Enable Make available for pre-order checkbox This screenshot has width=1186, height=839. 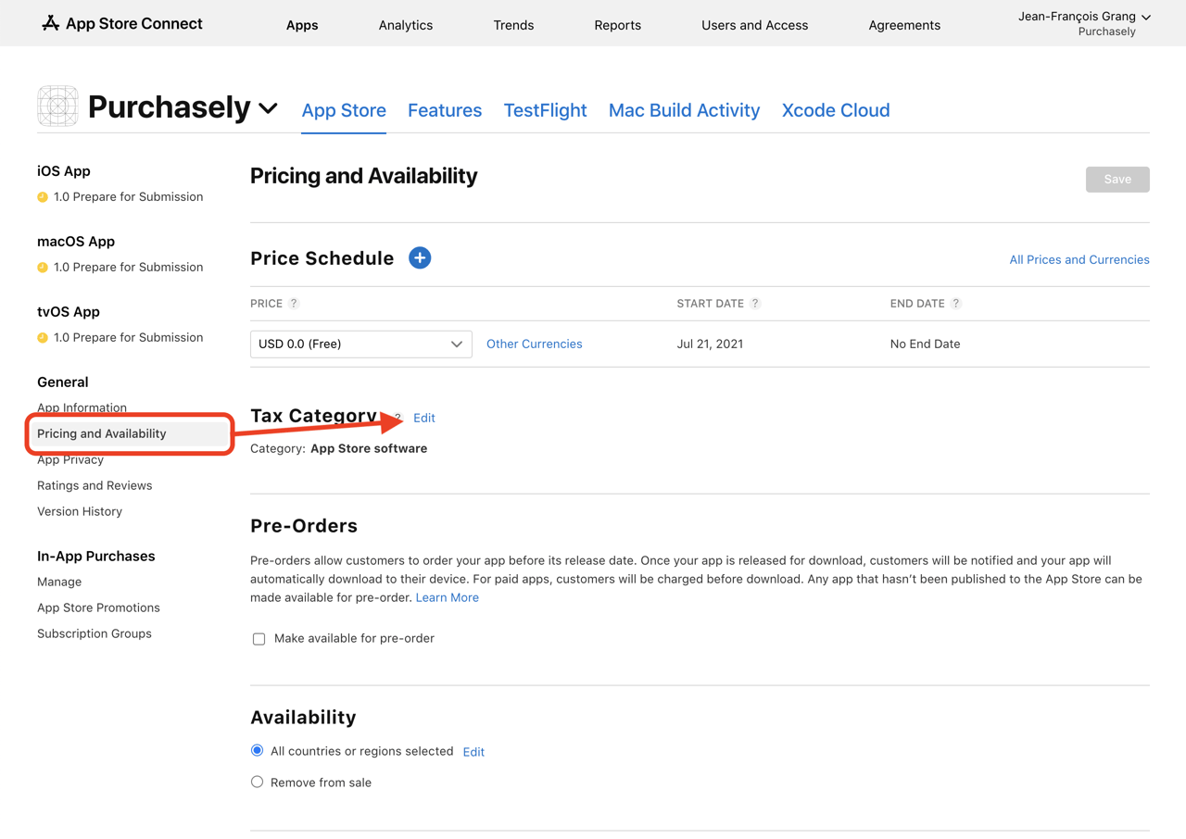click(x=259, y=639)
